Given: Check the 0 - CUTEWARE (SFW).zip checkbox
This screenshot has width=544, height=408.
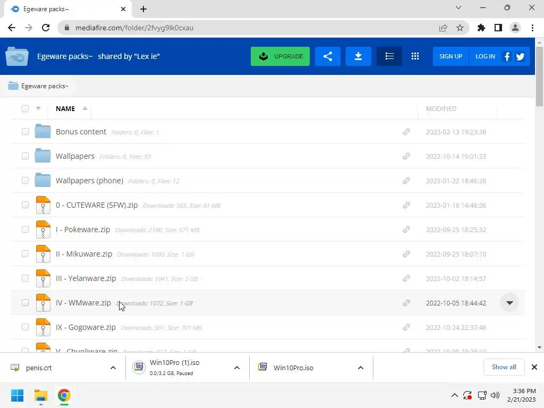Looking at the screenshot, I should (x=25, y=205).
